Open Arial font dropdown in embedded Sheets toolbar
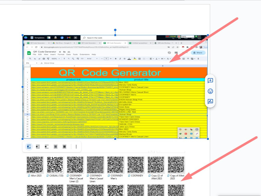 [92, 59]
